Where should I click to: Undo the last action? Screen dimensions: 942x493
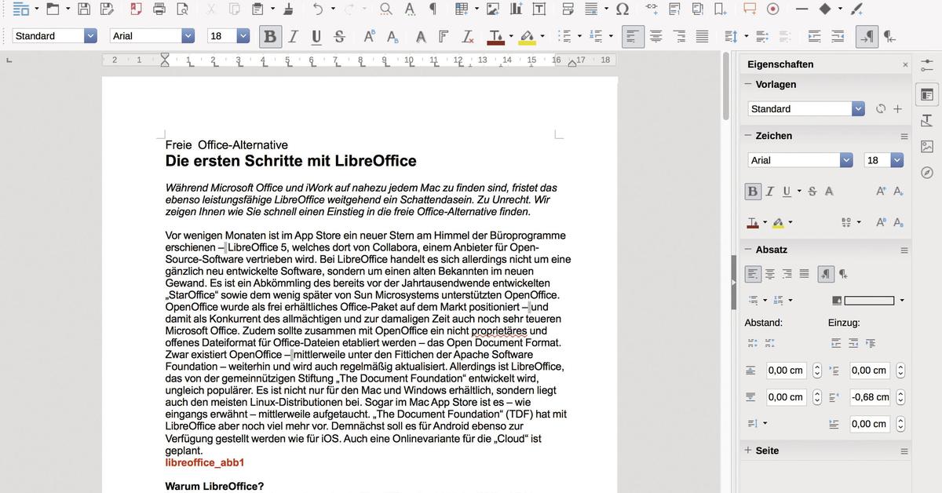(317, 9)
